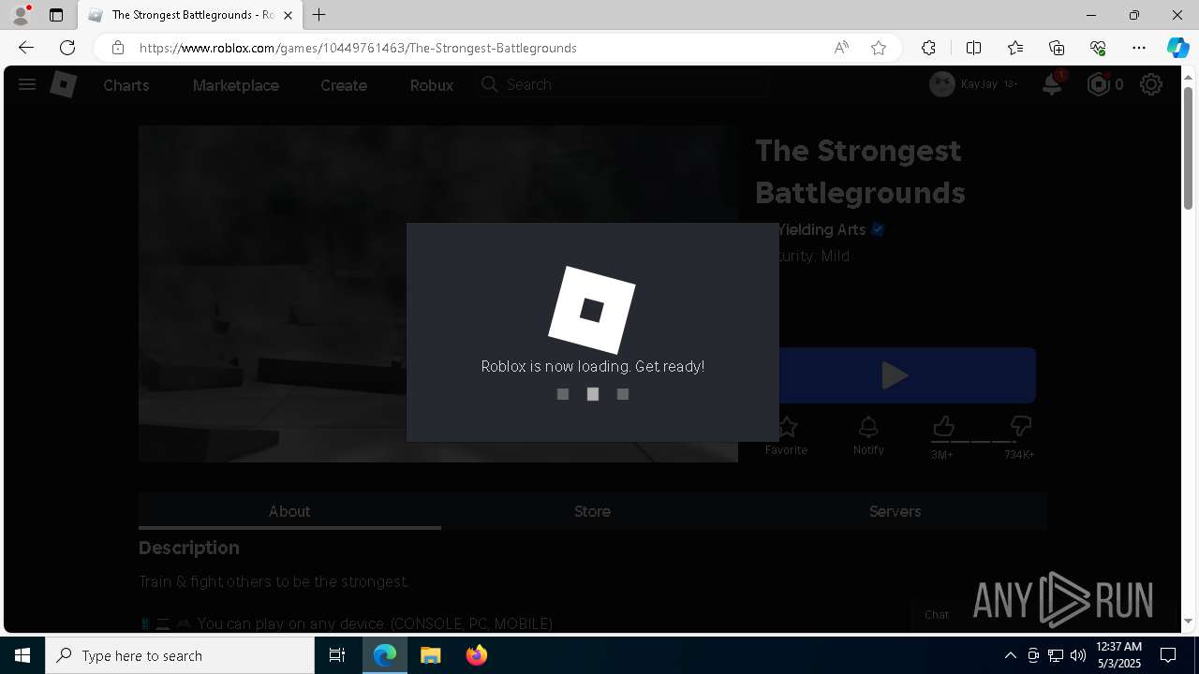The image size is (1199, 674).
Task: Open the tab actions menu
Action: (56, 15)
